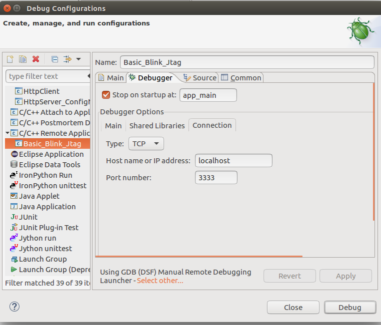
Task: Open the Shared Libraries sub-tab
Action: (x=157, y=125)
